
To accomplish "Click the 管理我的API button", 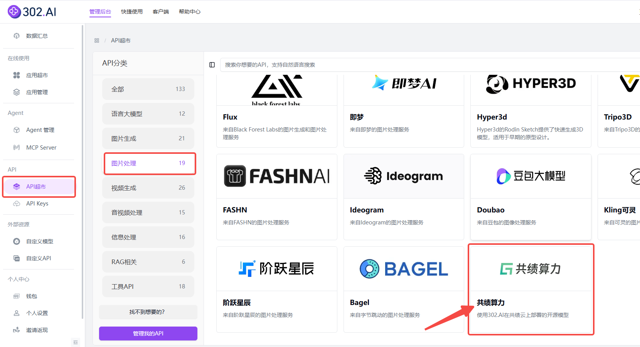I will (x=148, y=334).
